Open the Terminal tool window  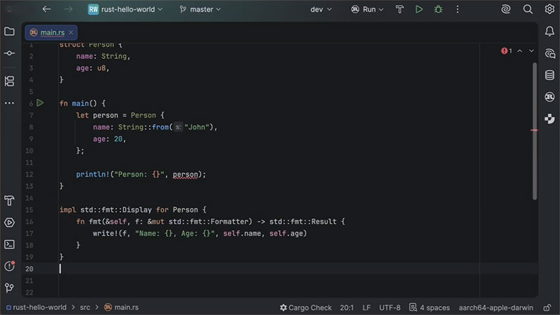pyautogui.click(x=9, y=244)
